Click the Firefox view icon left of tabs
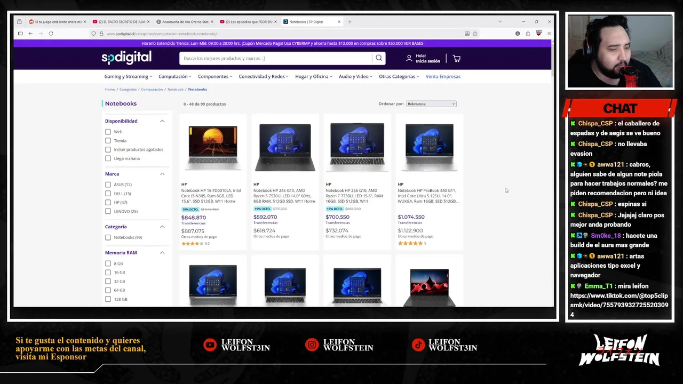 (19, 22)
